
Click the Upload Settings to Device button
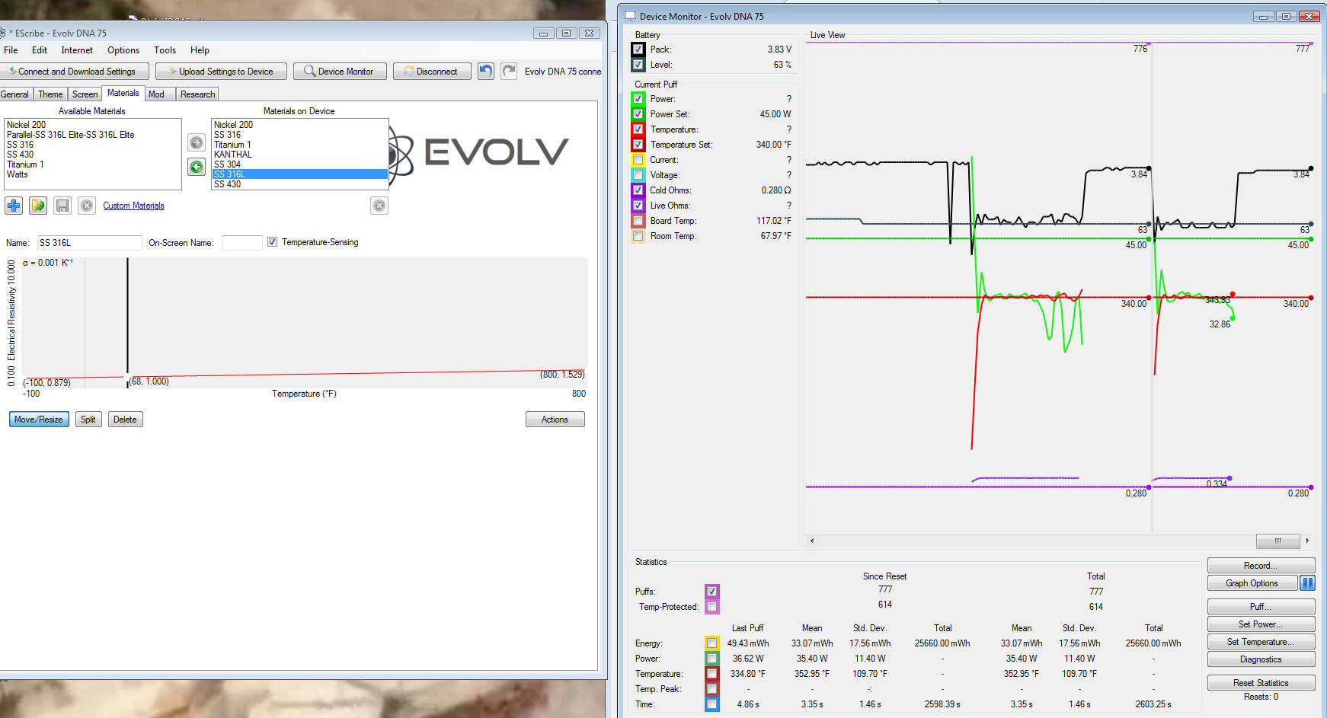[221, 72]
